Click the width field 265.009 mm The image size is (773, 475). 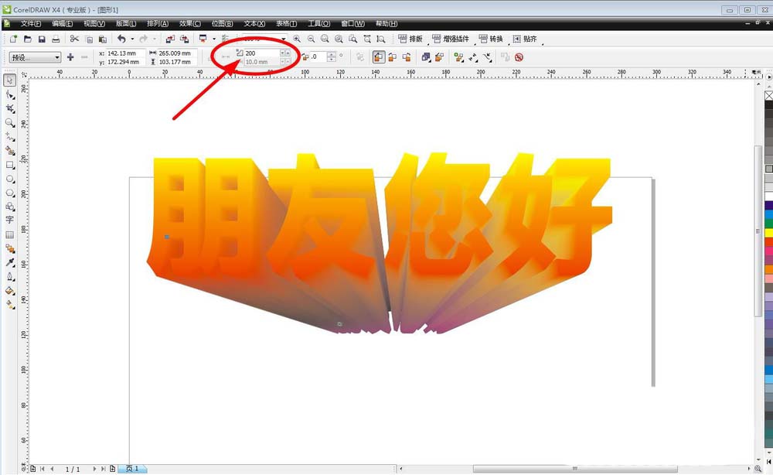177,53
